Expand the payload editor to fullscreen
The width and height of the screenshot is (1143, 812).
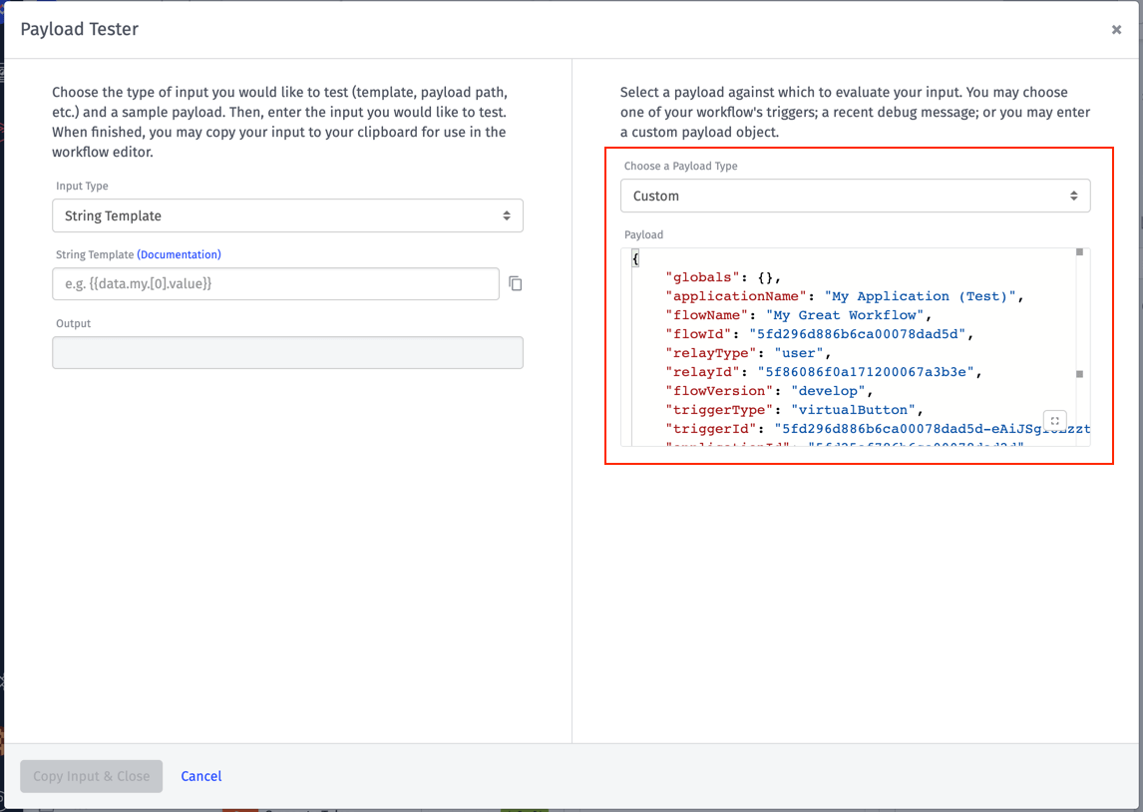click(1055, 421)
